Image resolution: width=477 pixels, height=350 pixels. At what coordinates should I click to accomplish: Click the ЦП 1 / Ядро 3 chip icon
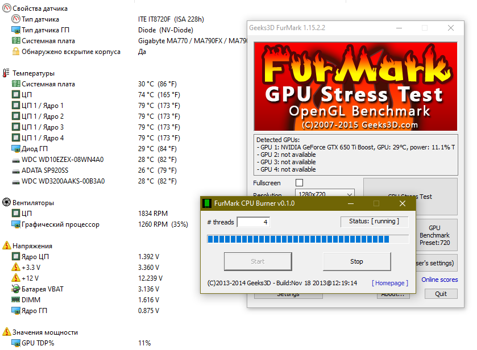pyautogui.click(x=16, y=127)
